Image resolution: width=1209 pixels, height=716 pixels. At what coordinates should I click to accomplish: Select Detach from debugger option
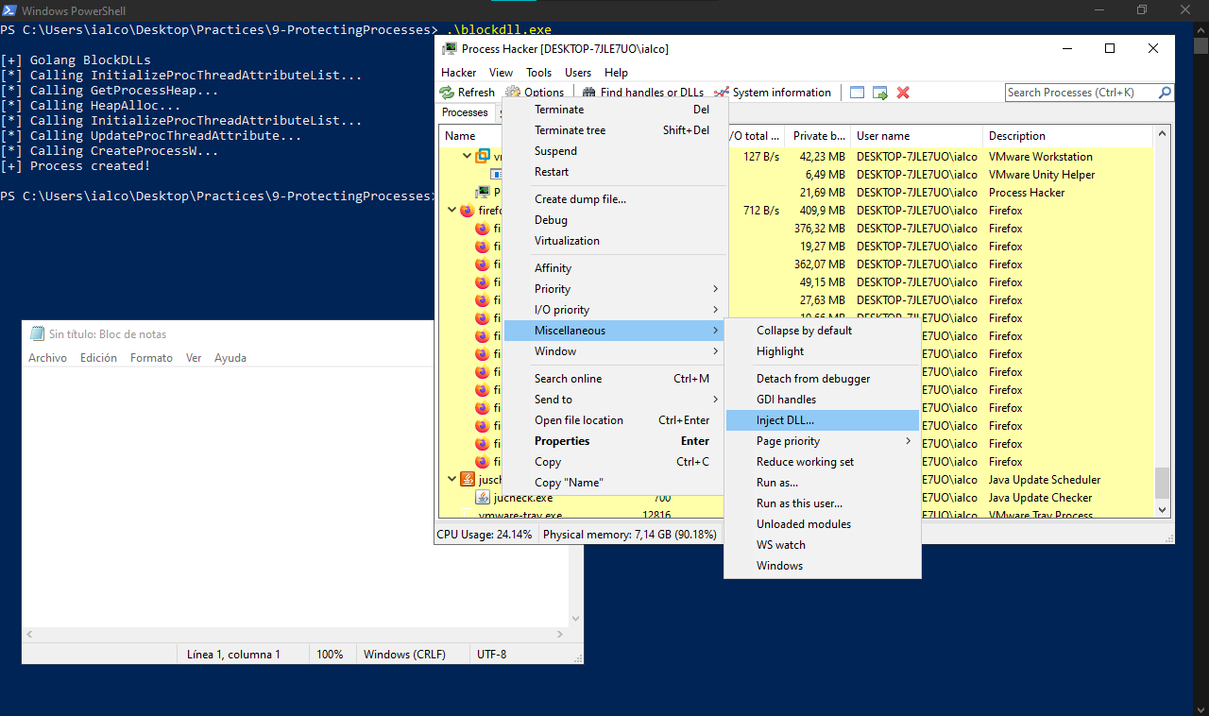(x=823, y=379)
